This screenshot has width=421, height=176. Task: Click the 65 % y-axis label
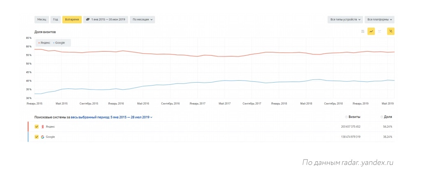[x=29, y=38]
